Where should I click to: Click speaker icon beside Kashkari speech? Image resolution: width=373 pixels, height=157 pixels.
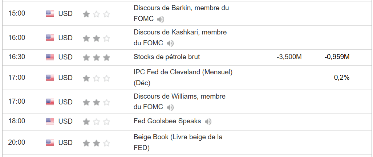click(170, 44)
